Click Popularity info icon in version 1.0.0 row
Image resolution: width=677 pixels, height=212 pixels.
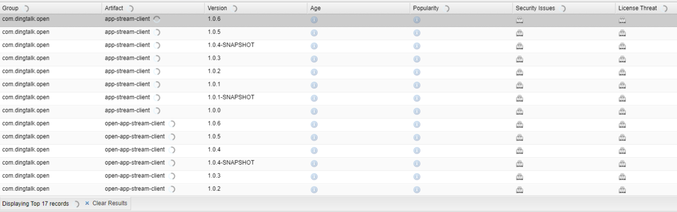coord(417,112)
